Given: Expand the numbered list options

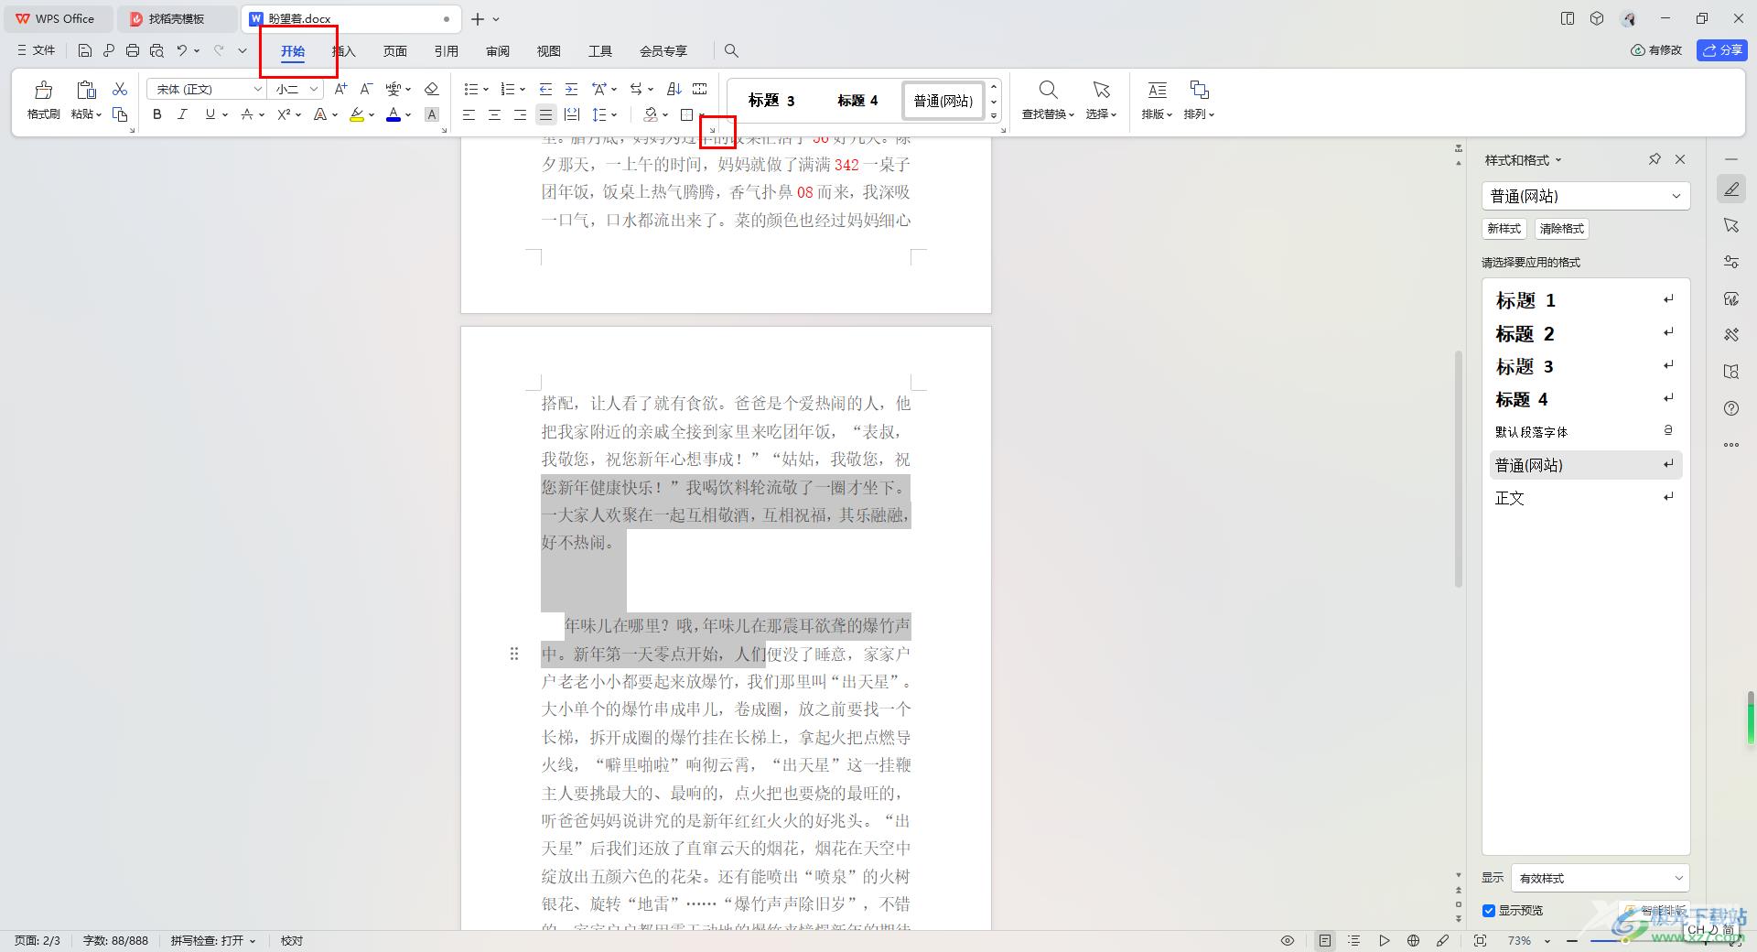Looking at the screenshot, I should pyautogui.click(x=522, y=90).
